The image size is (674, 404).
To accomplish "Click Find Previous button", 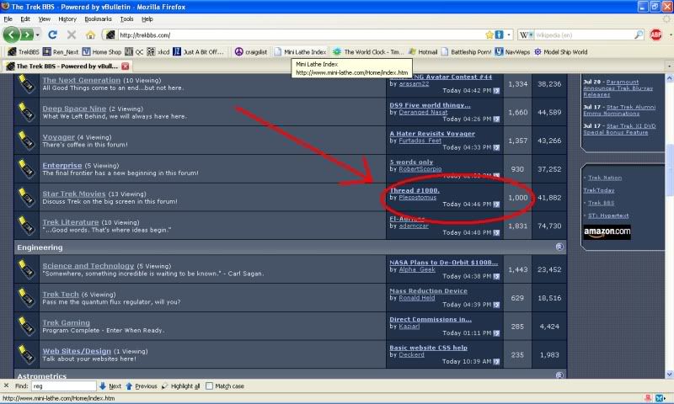I will [142, 386].
